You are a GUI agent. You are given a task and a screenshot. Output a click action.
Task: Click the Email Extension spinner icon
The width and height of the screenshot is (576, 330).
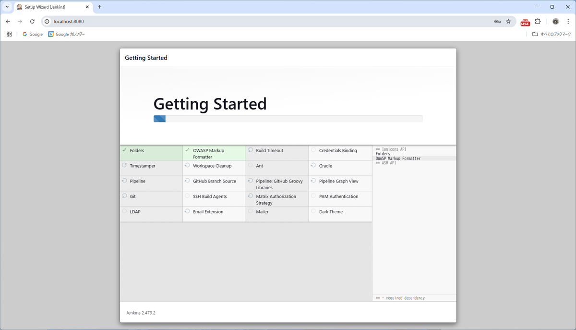tap(187, 211)
